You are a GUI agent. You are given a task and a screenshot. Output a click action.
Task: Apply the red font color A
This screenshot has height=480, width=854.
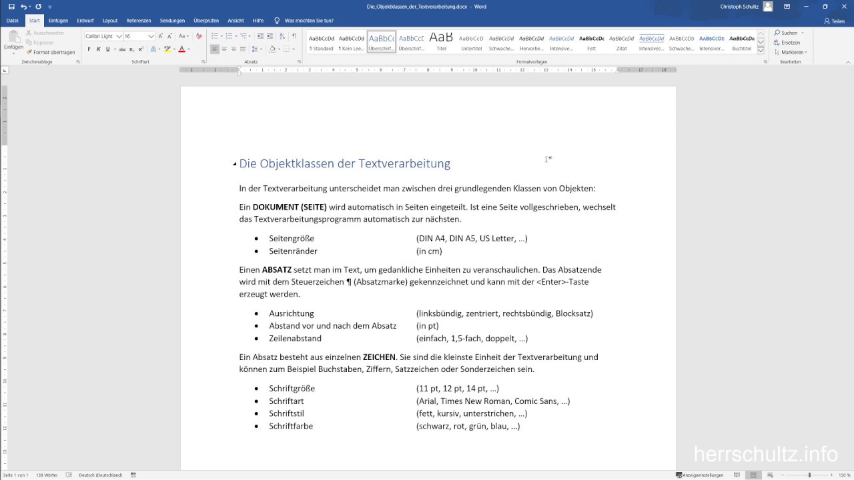pyautogui.click(x=181, y=49)
